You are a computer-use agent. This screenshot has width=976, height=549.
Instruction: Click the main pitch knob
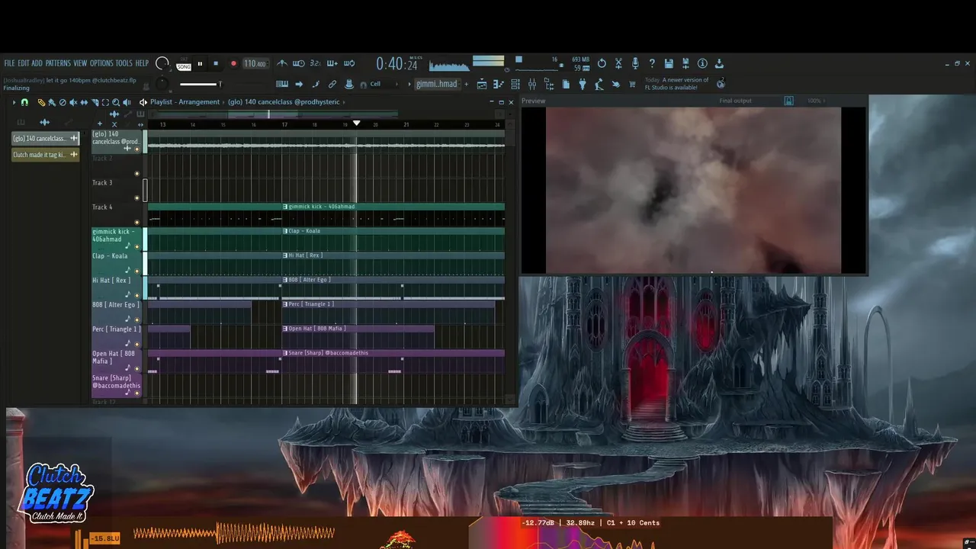(162, 83)
